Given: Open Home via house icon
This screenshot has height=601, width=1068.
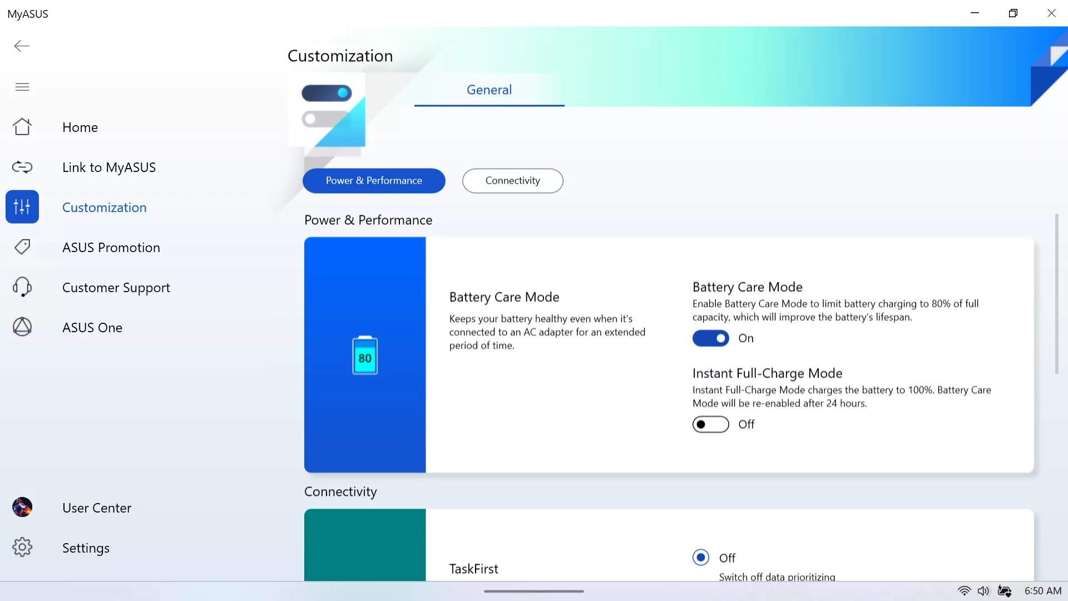Looking at the screenshot, I should click(x=22, y=127).
